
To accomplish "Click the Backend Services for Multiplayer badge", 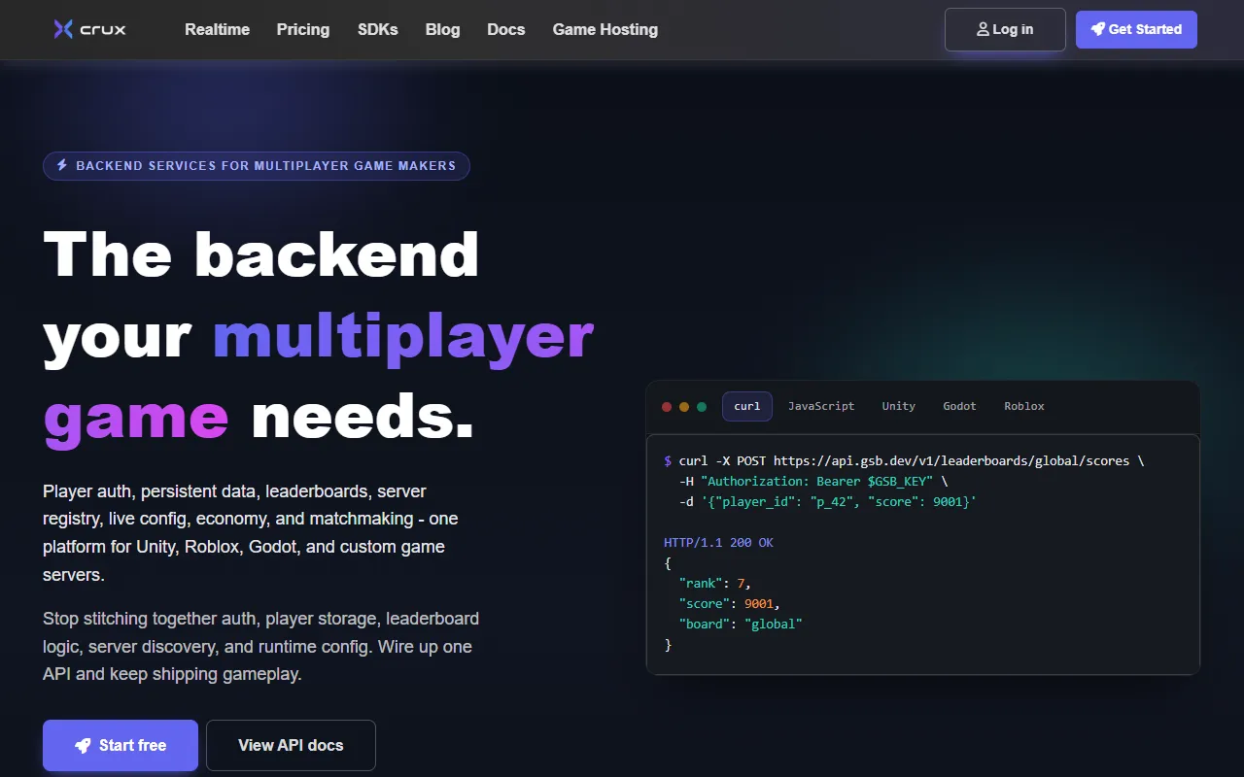I will tap(257, 166).
